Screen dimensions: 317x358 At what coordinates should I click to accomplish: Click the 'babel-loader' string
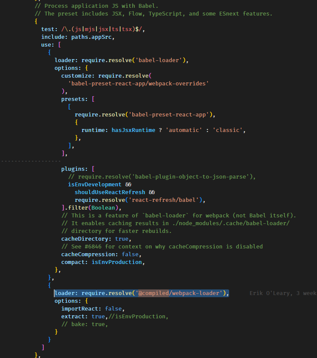[159, 60]
